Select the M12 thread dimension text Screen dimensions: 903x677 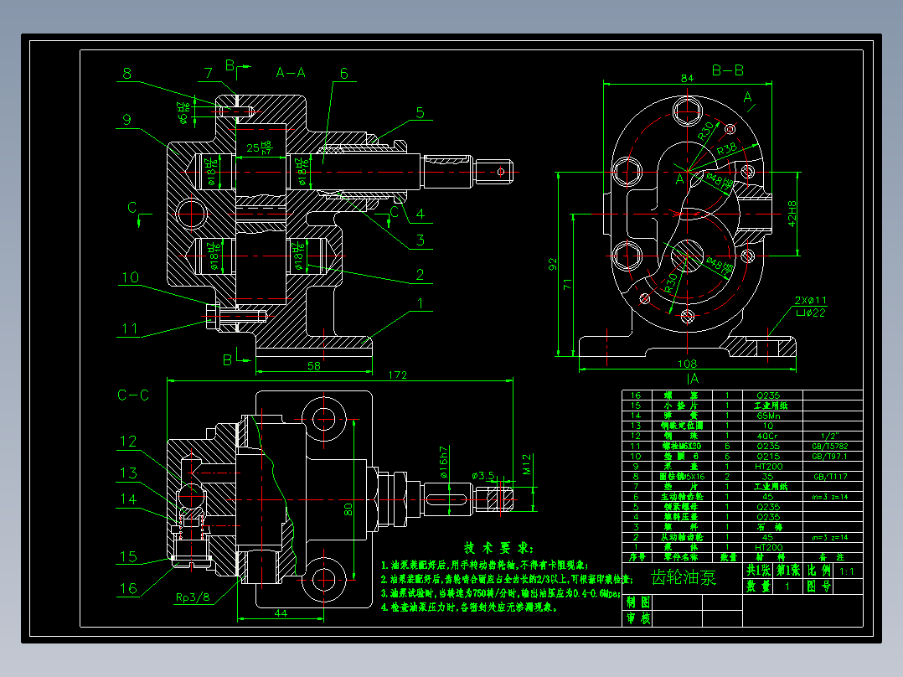(x=527, y=464)
